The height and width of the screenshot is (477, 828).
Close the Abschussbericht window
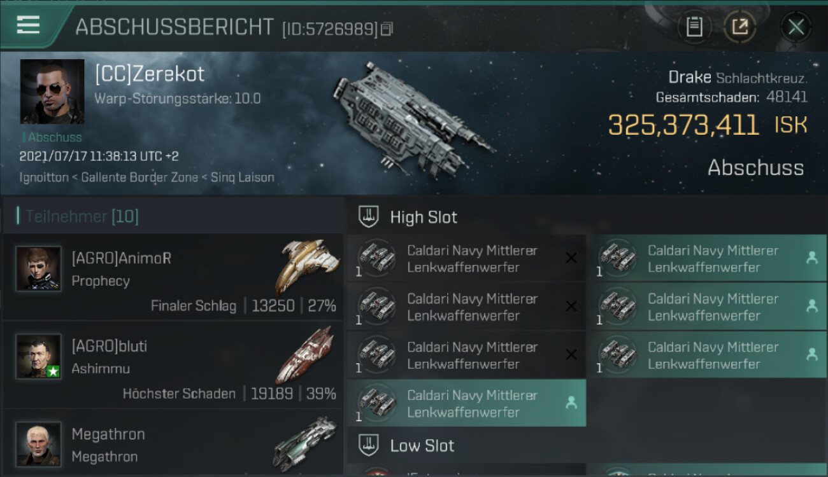pyautogui.click(x=796, y=27)
